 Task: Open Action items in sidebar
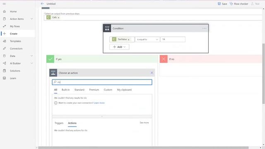coord(17,19)
